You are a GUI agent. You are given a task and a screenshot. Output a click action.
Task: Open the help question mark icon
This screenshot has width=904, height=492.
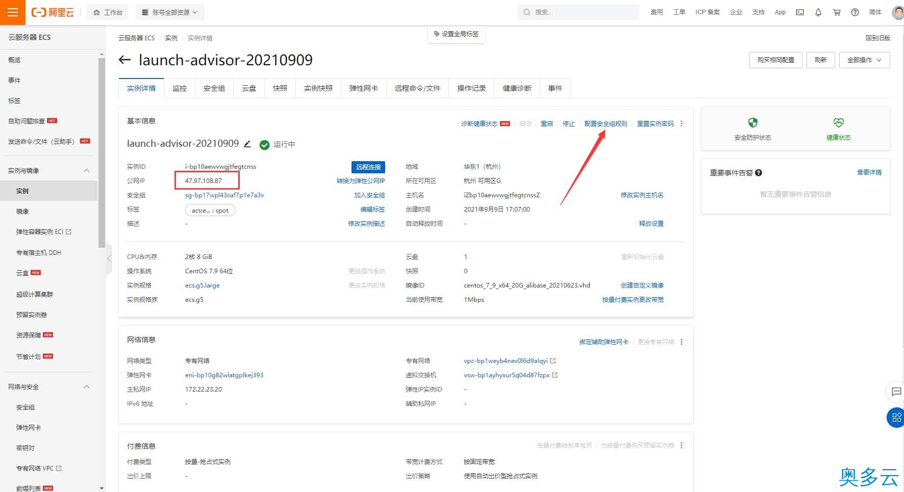click(x=855, y=12)
